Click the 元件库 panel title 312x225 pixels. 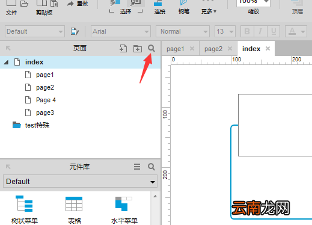79,167
